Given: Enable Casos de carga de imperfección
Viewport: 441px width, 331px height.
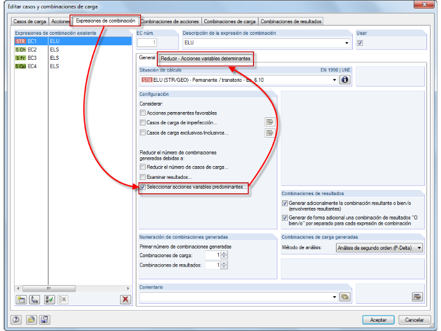Looking at the screenshot, I should 143,123.
